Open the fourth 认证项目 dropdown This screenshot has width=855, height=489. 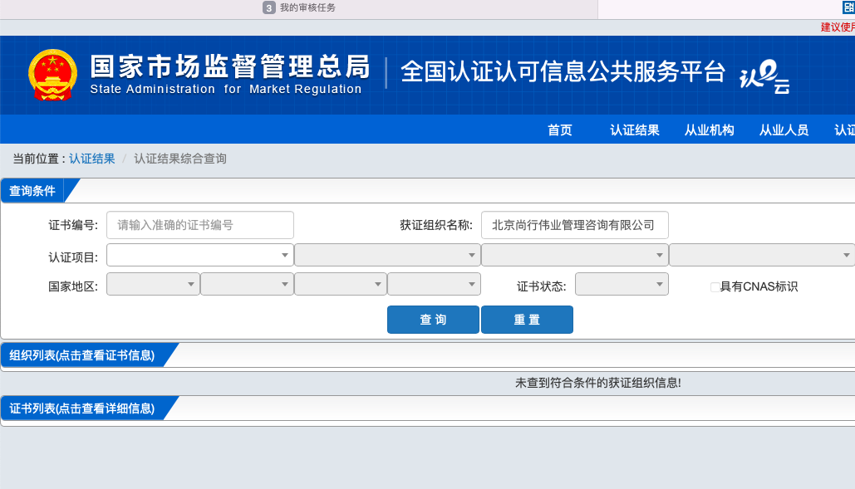(762, 255)
